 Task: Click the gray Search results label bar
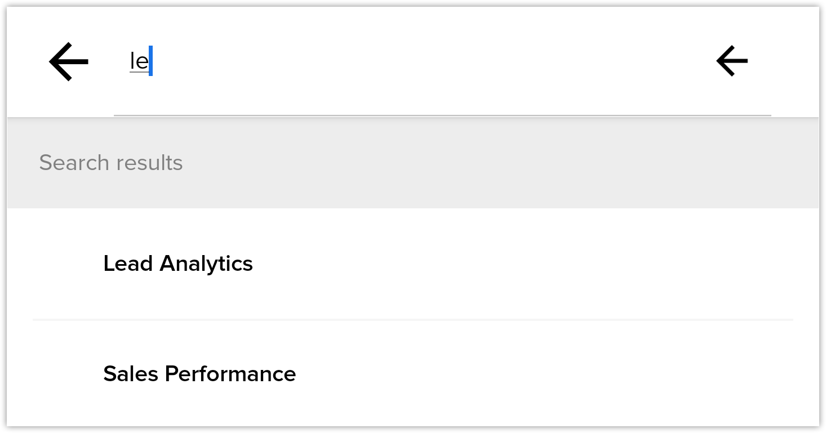(x=412, y=163)
